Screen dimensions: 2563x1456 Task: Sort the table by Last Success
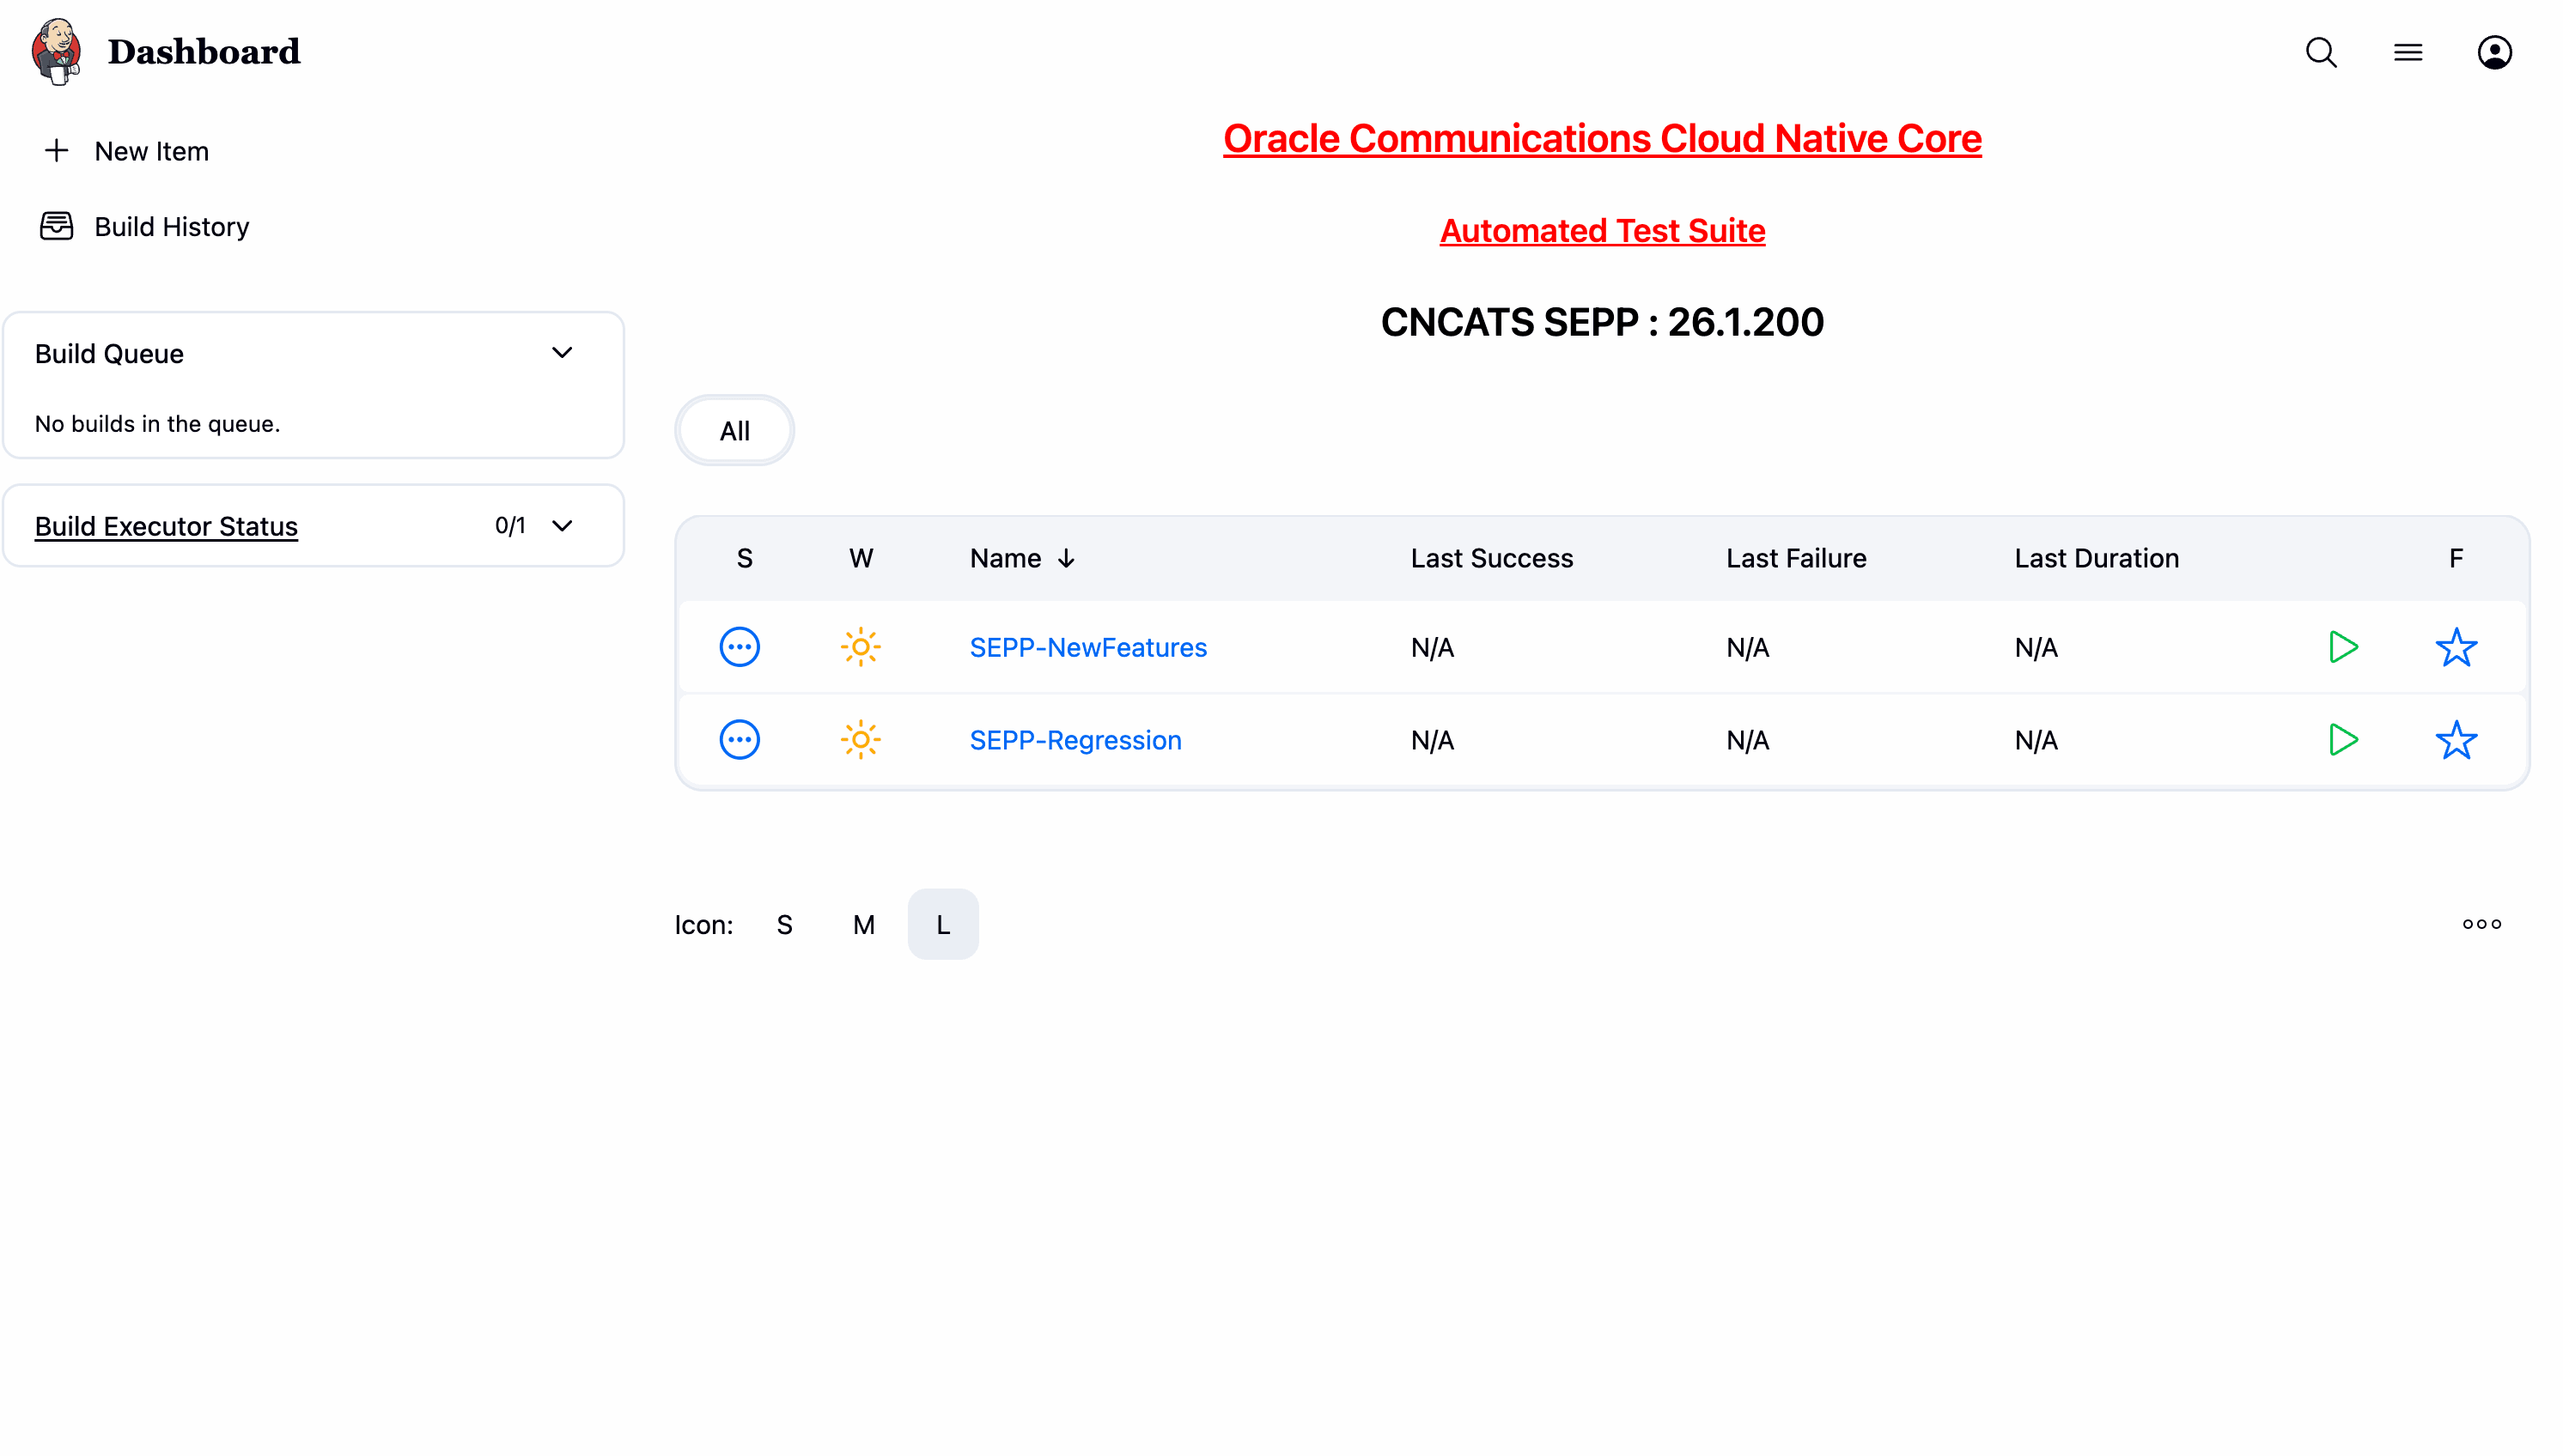point(1492,558)
